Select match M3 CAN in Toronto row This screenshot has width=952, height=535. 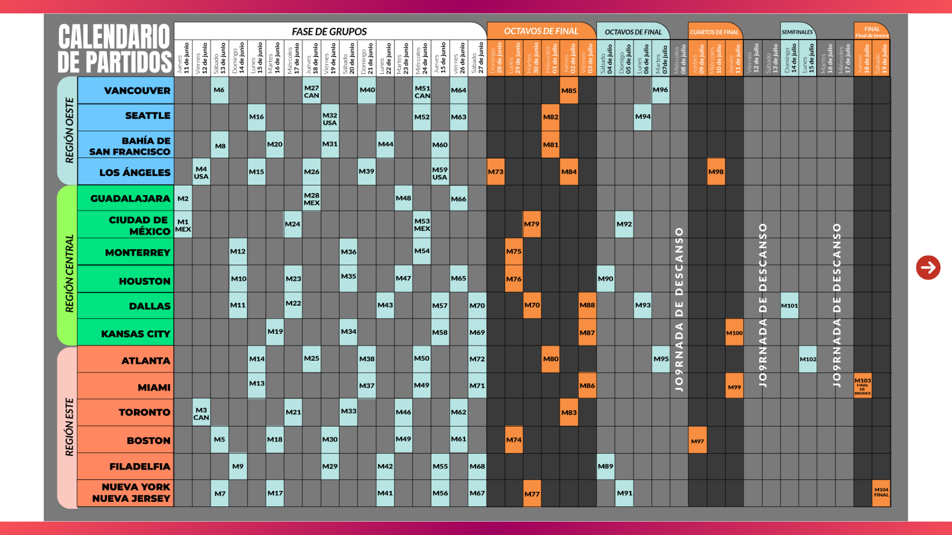pyautogui.click(x=201, y=414)
